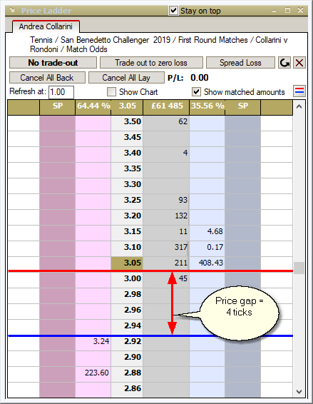Click Cancel All Back button
Image resolution: width=313 pixels, height=404 pixels.
[x=47, y=78]
